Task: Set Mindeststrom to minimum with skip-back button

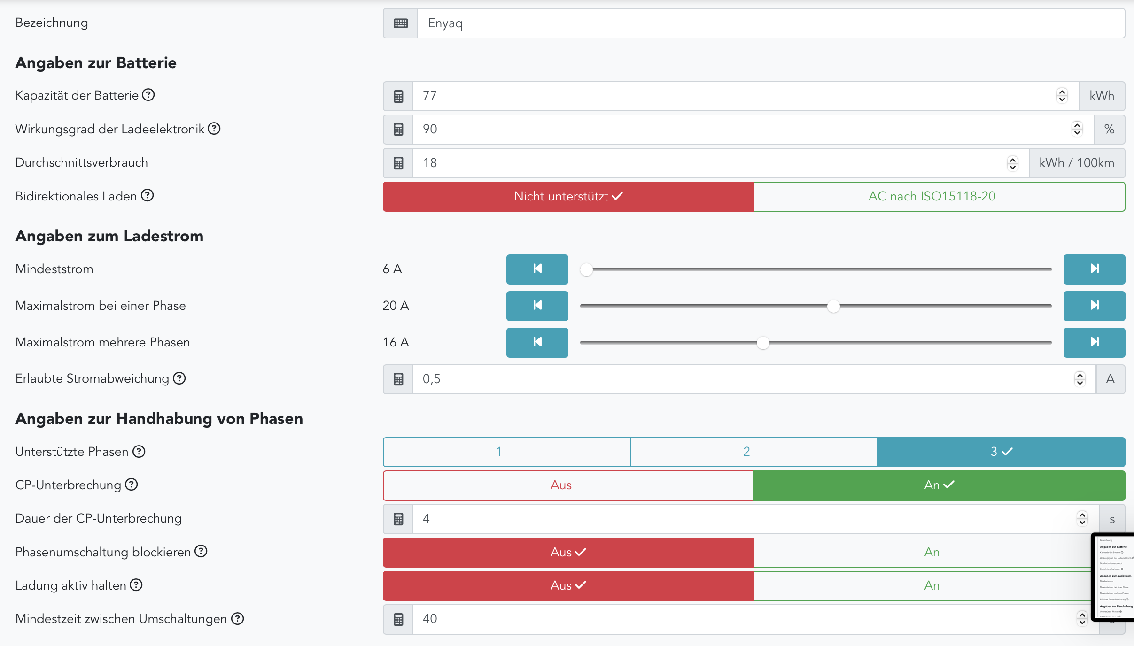Action: pyautogui.click(x=537, y=269)
